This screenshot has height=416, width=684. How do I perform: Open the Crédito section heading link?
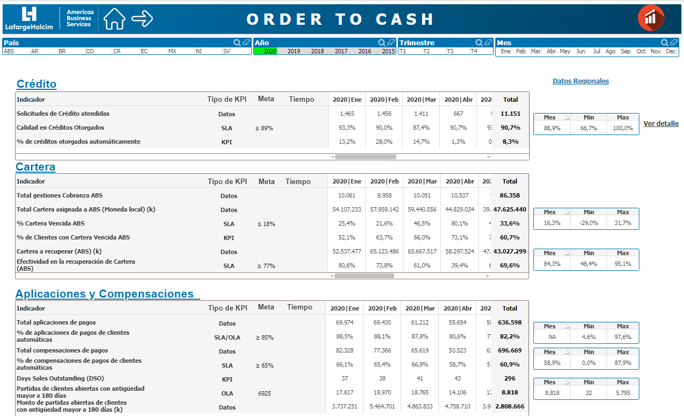[37, 84]
